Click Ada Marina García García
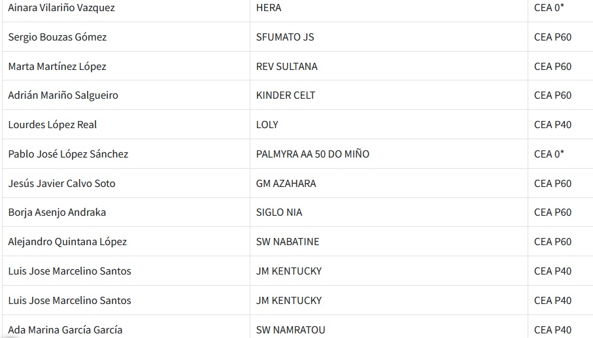Viewport: 593px width, 338px height. coord(65,330)
